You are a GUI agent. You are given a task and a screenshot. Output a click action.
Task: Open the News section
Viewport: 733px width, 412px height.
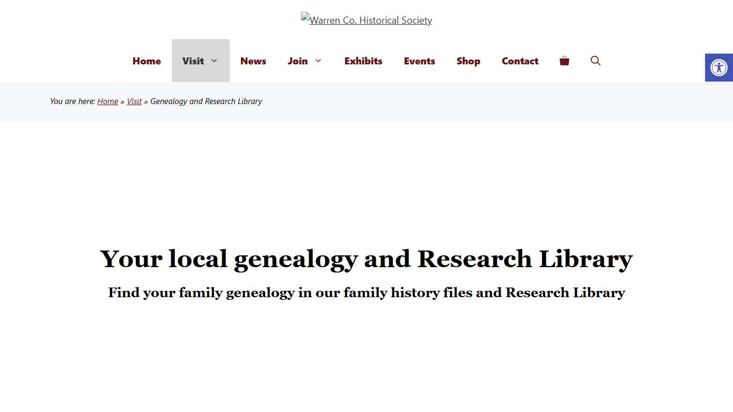253,61
